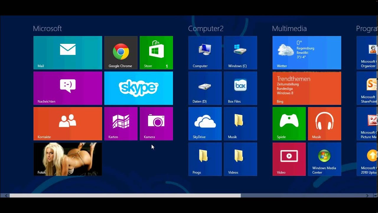The width and height of the screenshot is (378, 213).
Task: Open the Computer tile
Action: click(205, 53)
